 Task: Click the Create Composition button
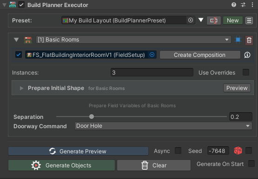pos(200,55)
